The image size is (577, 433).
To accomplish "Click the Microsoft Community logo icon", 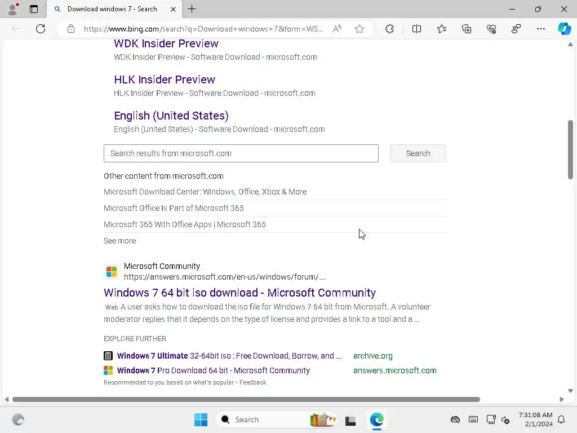I will tap(112, 272).
